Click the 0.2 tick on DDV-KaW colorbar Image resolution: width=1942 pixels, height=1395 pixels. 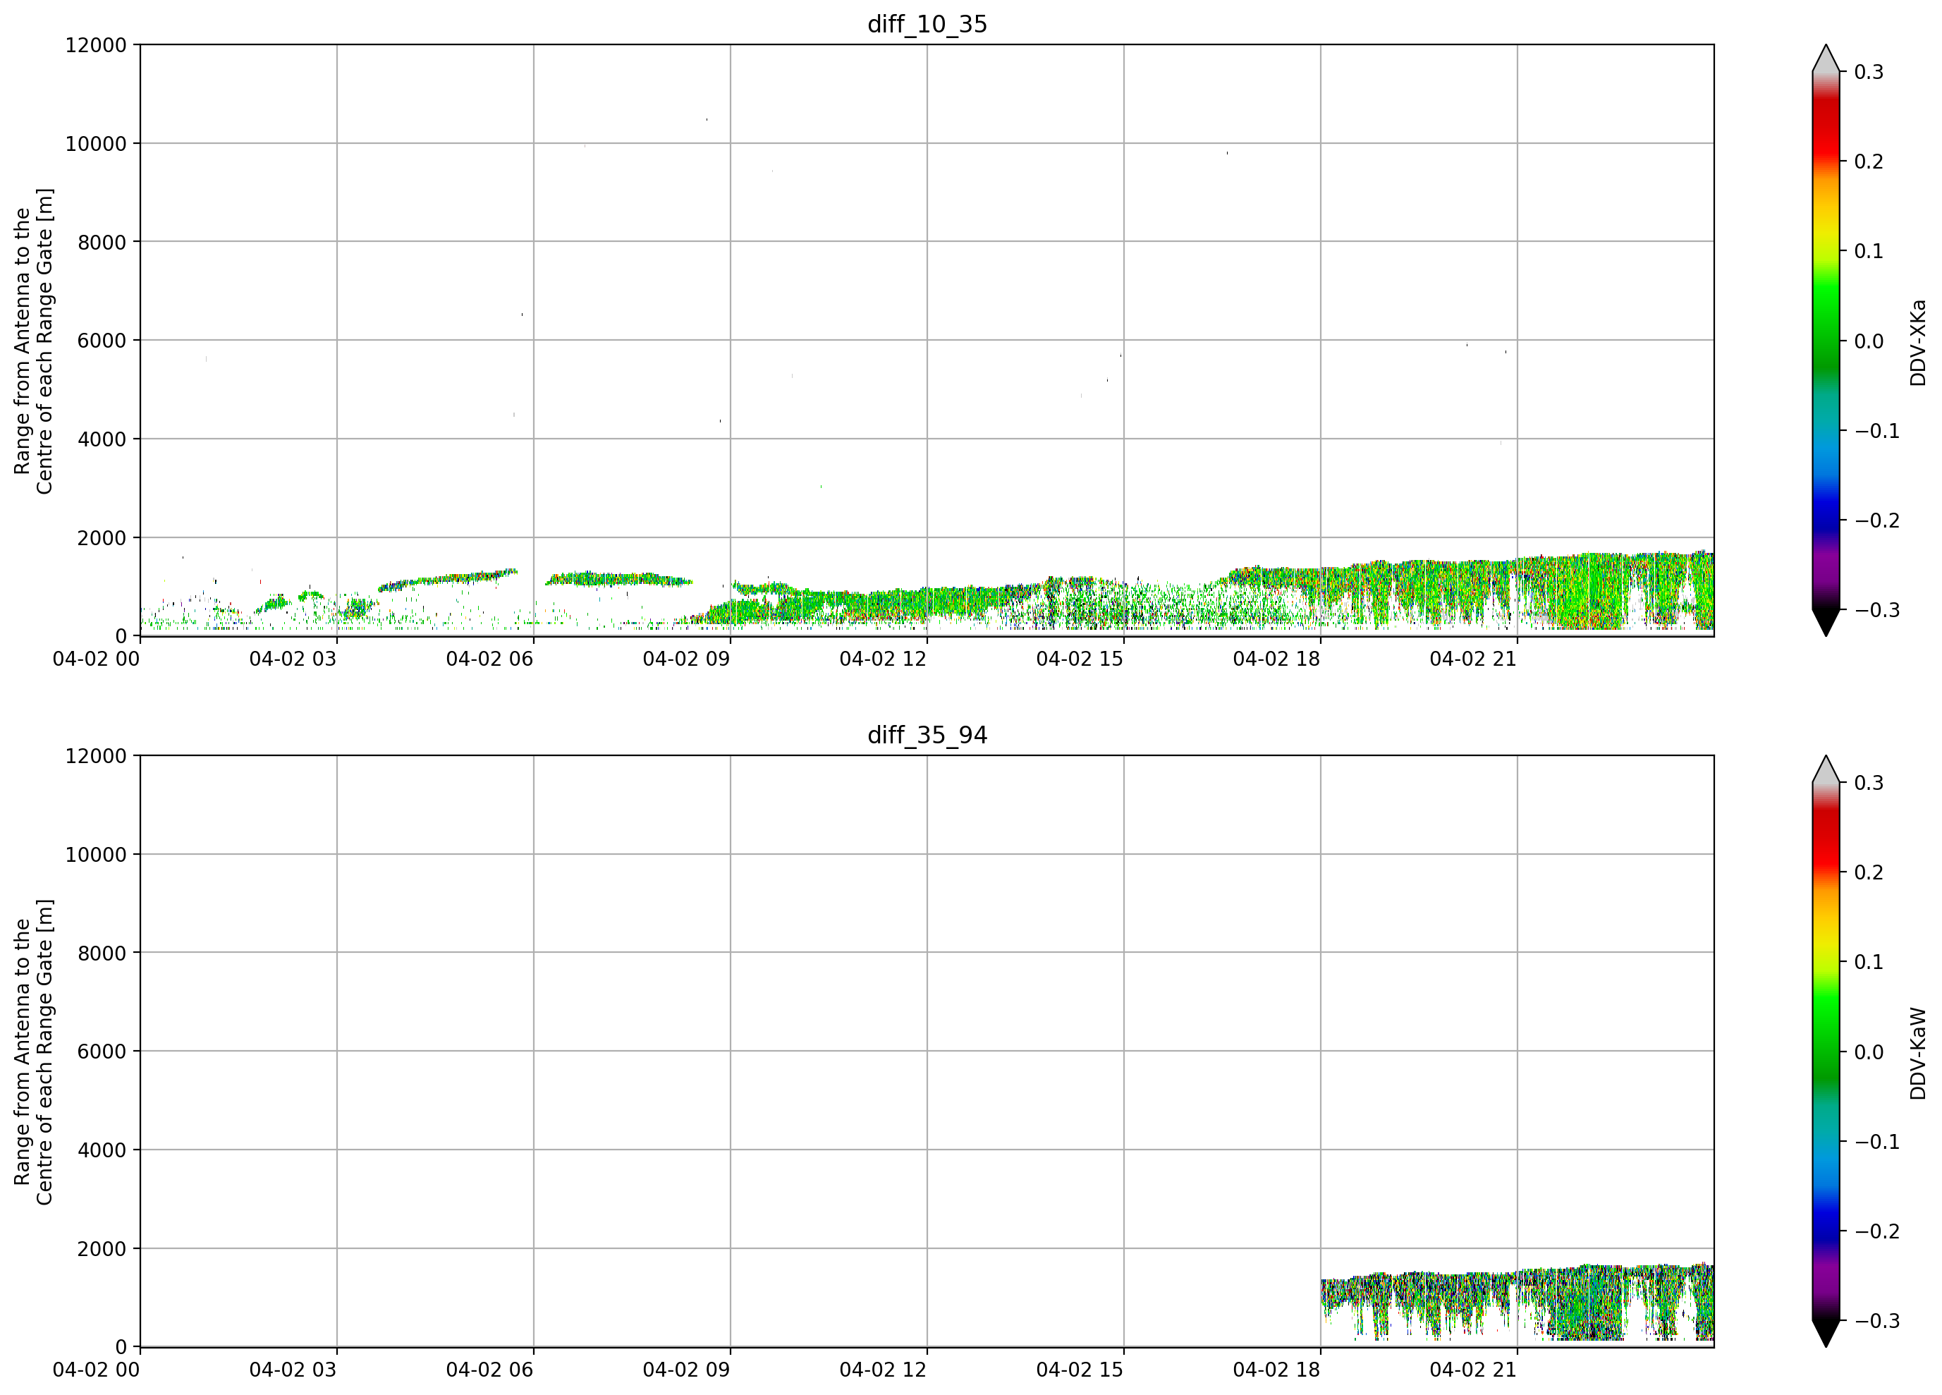[1869, 872]
